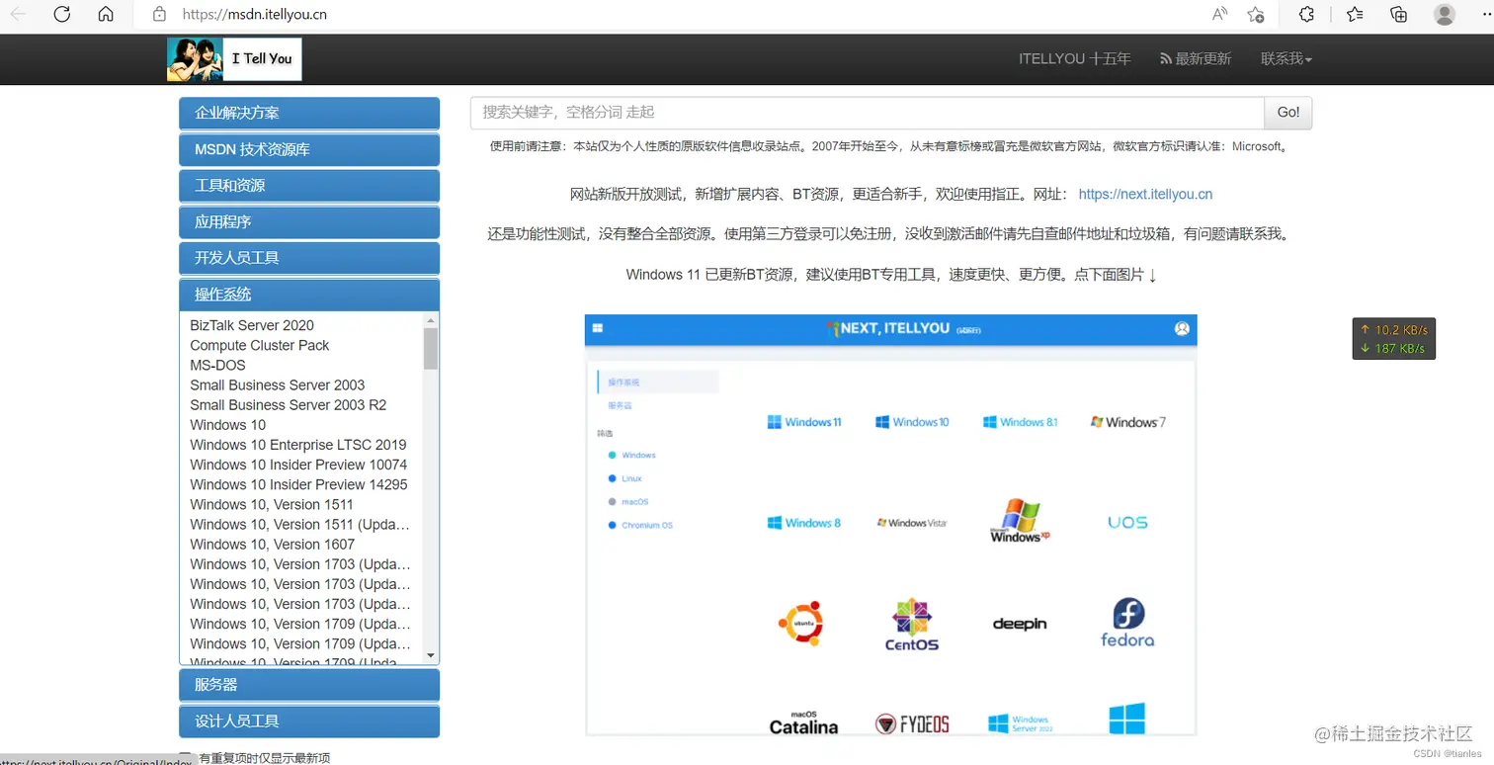Click the Windows XP logo in preview

1020,521
